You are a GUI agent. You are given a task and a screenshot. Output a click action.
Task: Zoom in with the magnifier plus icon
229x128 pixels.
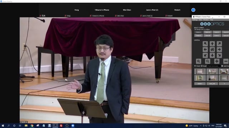coord(199,61)
